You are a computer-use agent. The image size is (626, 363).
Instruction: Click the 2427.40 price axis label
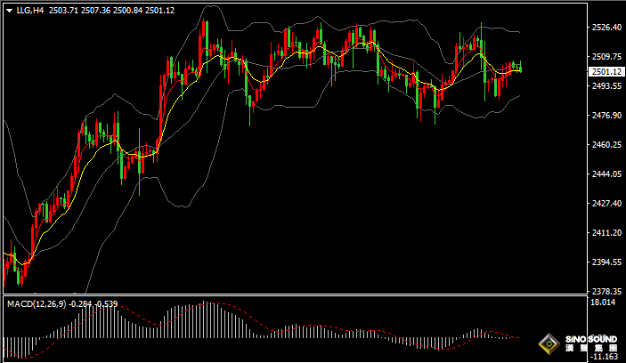point(606,203)
